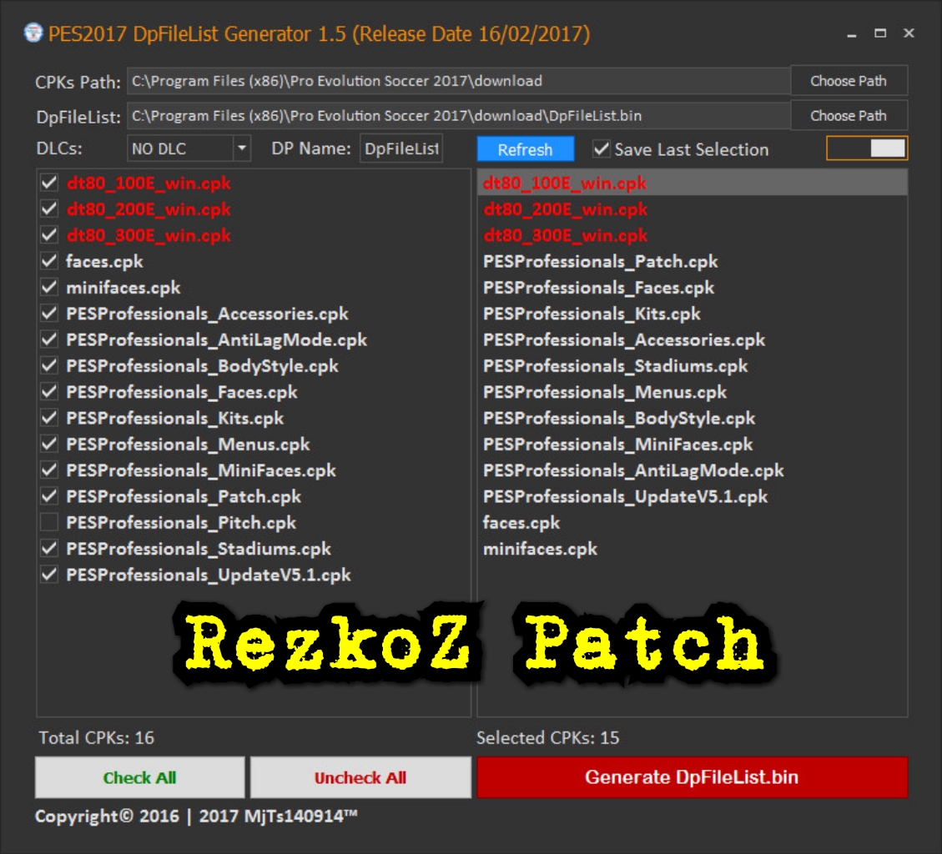
Task: Click the CPKs Path text field
Action: tap(458, 80)
